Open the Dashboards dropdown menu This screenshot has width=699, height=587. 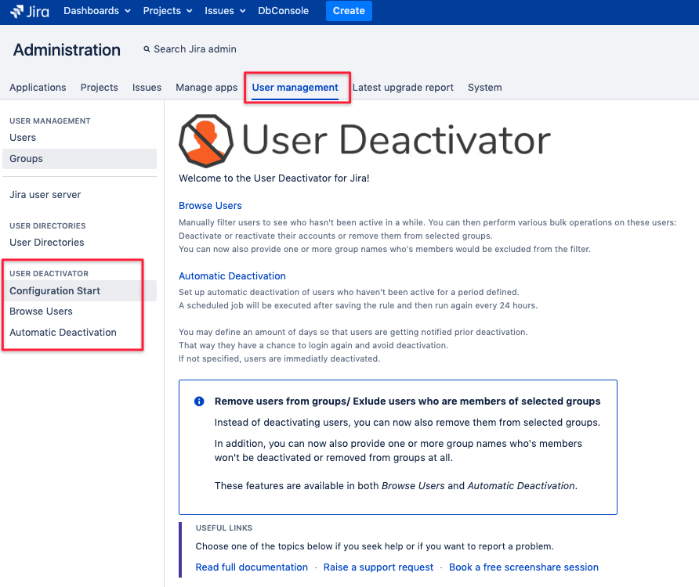96,11
